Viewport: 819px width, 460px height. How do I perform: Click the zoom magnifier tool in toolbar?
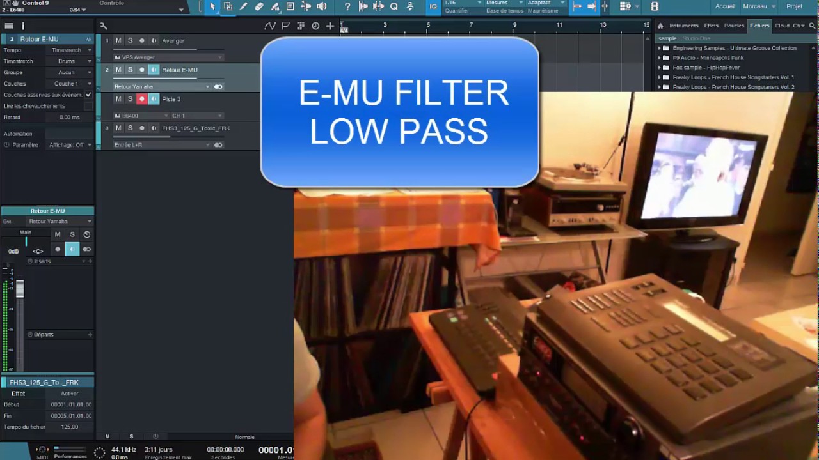[x=394, y=6]
